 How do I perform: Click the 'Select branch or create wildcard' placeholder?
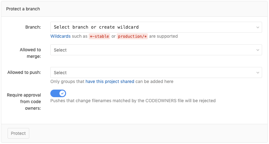click(96, 27)
